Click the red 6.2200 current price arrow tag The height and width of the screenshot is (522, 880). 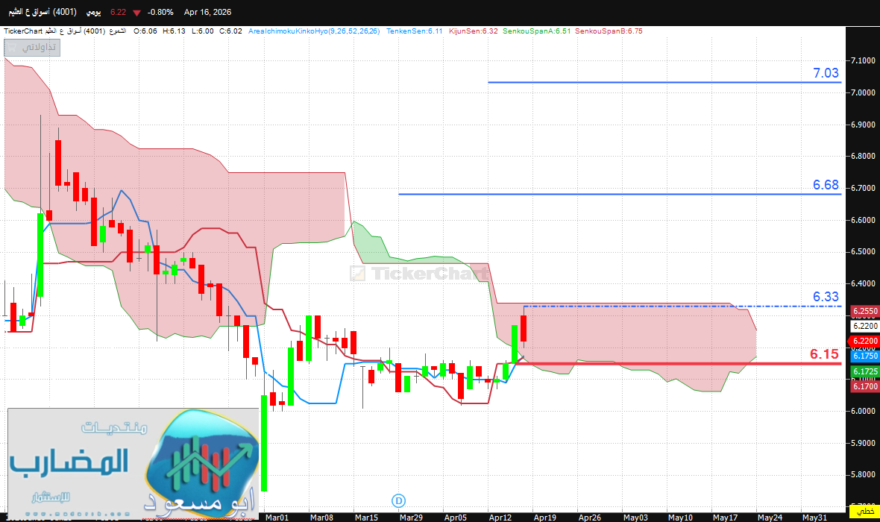point(864,341)
